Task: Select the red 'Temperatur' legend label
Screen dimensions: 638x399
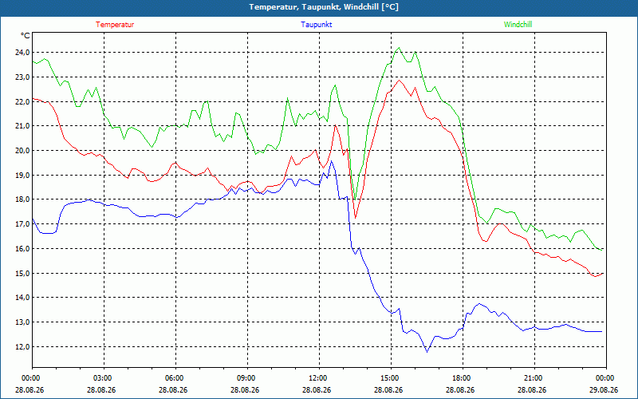Action: [115, 25]
